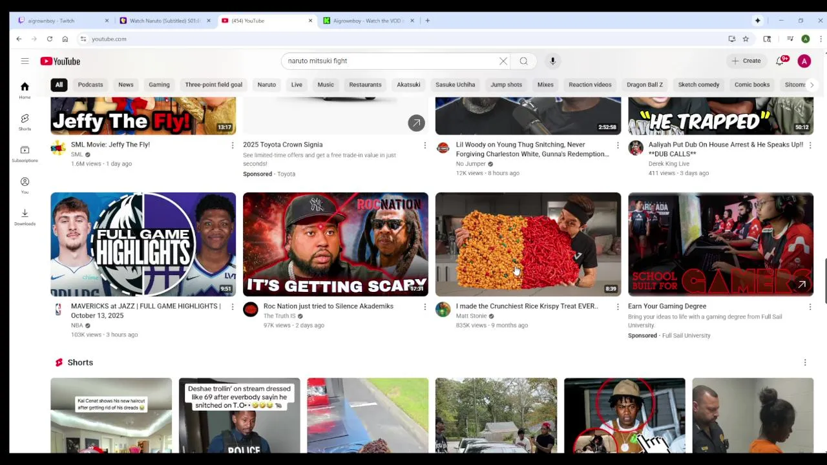Viewport: 827px width, 465px height.
Task: Open Chrome profile avatar
Action: [805, 39]
